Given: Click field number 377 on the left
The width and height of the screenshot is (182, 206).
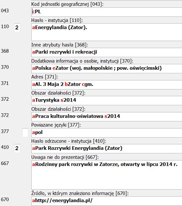Looking at the screenshot, I should tap(5, 131).
